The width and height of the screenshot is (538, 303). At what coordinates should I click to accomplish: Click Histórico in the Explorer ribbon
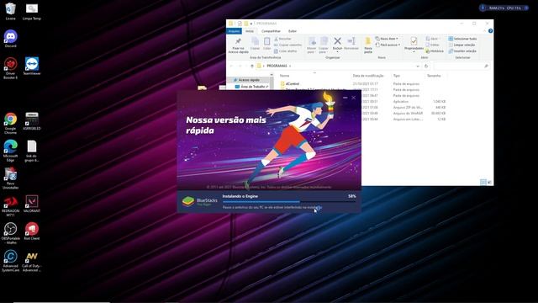tap(435, 50)
